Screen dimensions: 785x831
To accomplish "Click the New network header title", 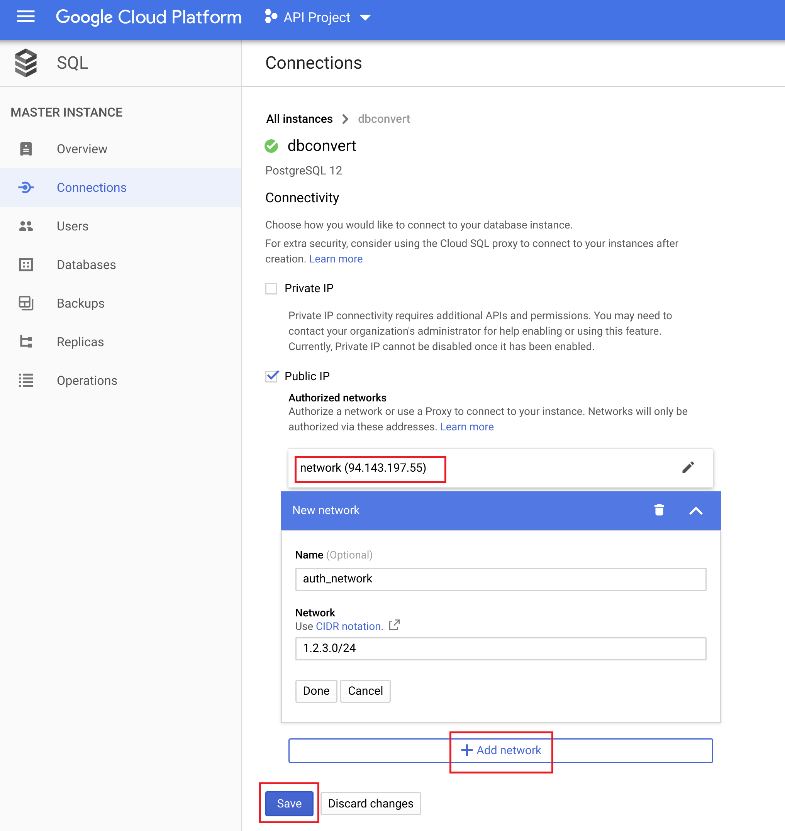I will click(326, 510).
